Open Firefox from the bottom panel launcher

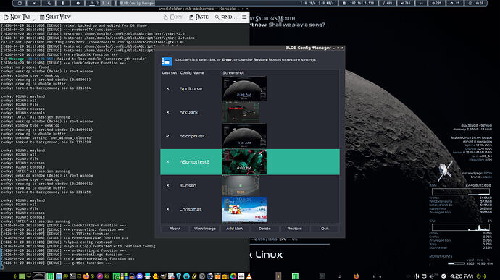pos(86,276)
